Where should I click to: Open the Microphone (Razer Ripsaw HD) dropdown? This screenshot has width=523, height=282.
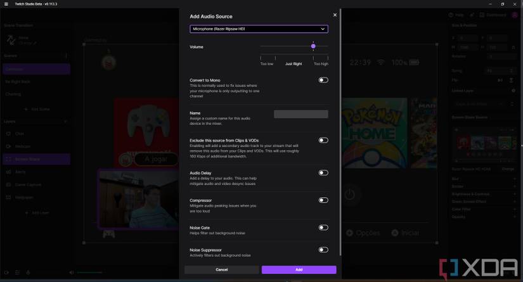click(x=259, y=29)
